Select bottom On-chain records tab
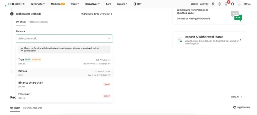The image size is (257, 115). [x=15, y=108]
